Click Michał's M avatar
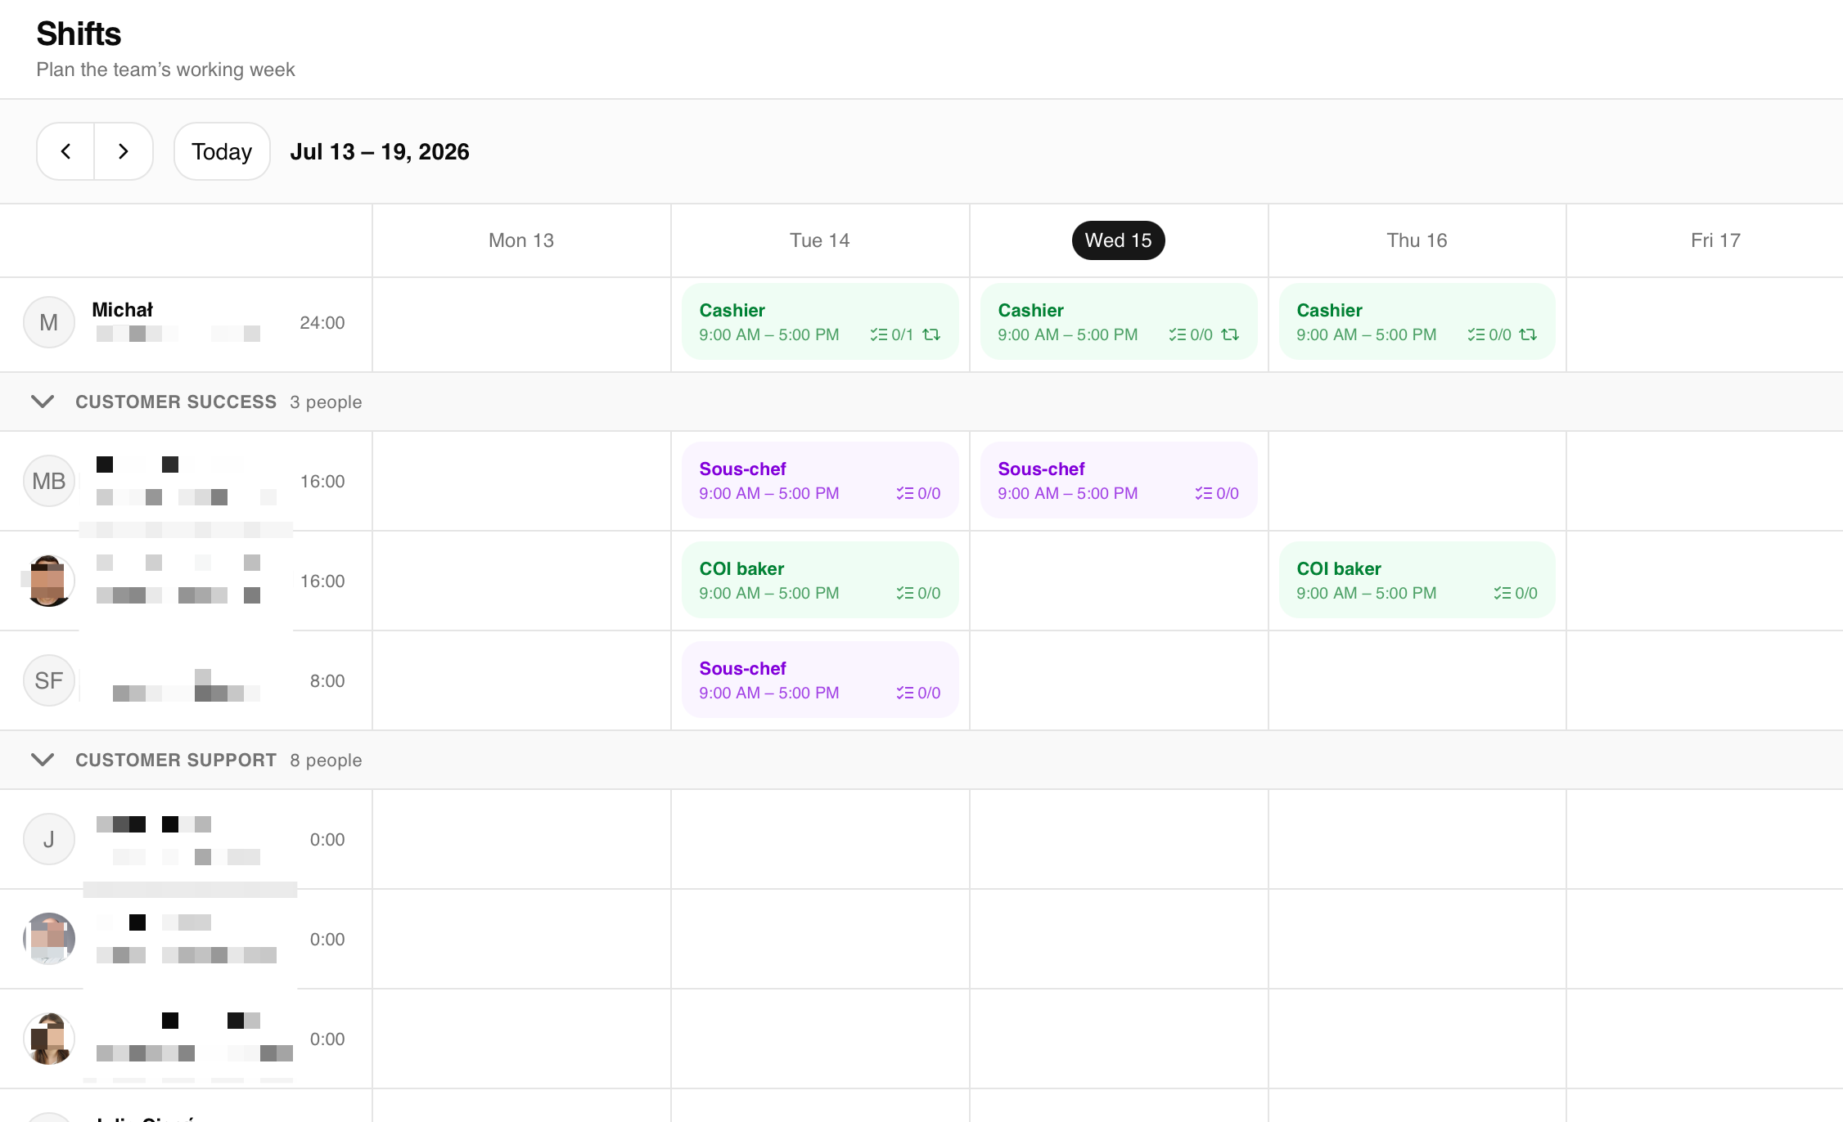The height and width of the screenshot is (1122, 1843). [x=49, y=322]
